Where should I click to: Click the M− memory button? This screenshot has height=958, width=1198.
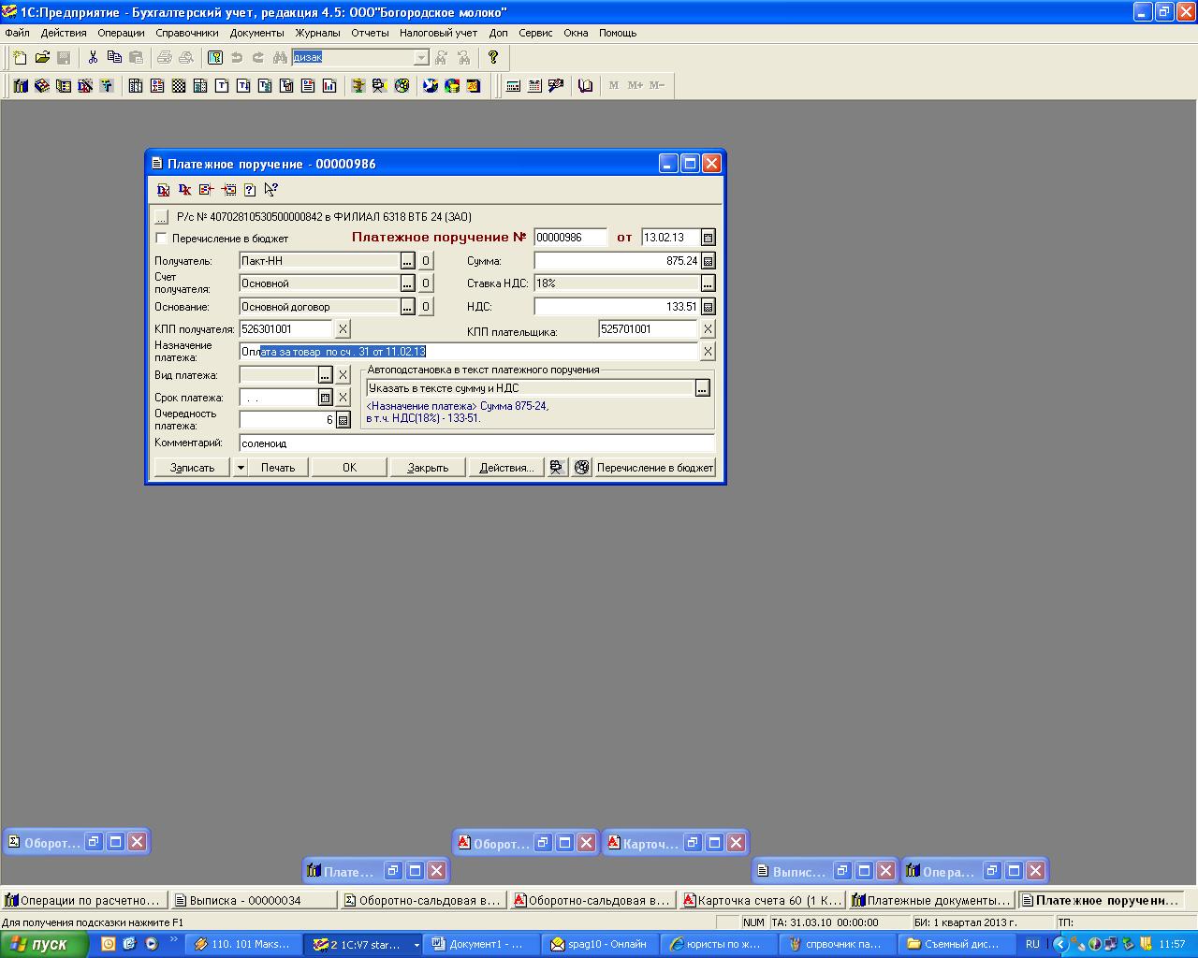click(657, 85)
